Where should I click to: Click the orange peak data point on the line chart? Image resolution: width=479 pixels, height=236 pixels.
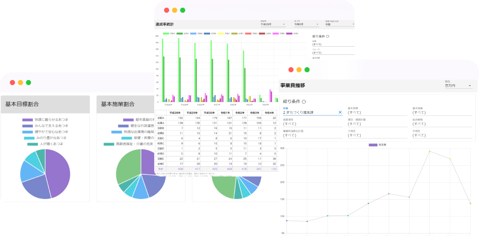pos(430,151)
